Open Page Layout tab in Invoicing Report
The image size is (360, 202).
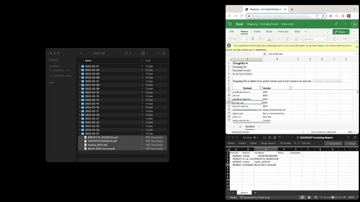(268, 143)
